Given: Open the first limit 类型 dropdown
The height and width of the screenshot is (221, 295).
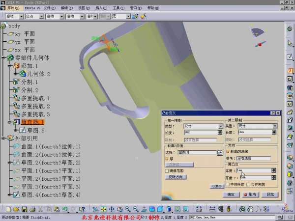Looking at the screenshot, I should click(220, 126).
